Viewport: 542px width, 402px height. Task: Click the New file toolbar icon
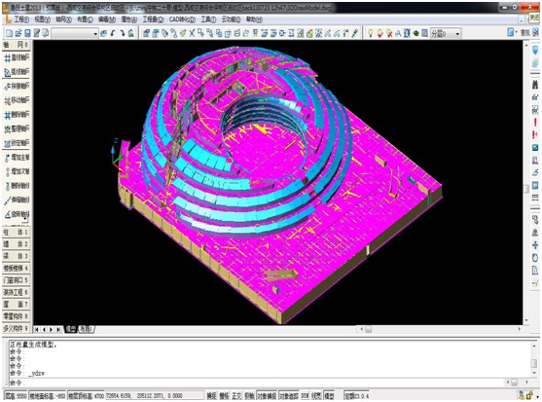pyautogui.click(x=9, y=33)
